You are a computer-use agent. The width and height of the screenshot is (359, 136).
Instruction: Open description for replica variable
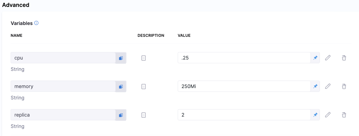tap(144, 115)
